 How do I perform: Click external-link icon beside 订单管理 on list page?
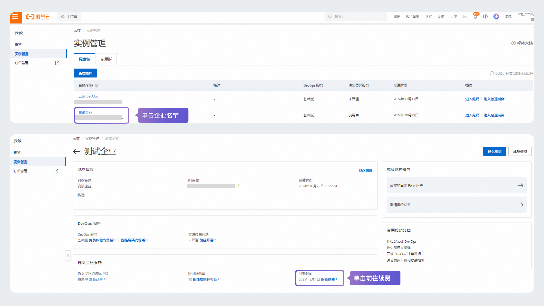[57, 63]
